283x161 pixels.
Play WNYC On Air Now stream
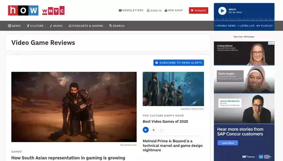[222, 11]
